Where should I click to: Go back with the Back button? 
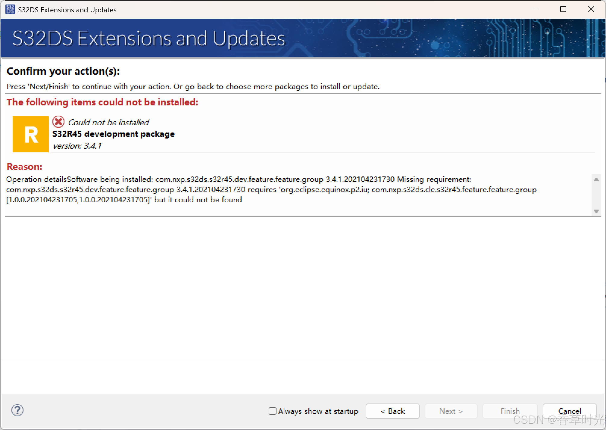pyautogui.click(x=392, y=411)
